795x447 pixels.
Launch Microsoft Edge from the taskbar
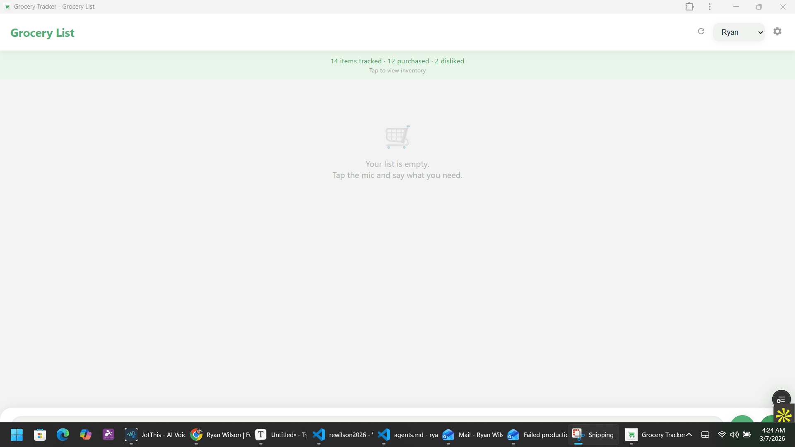[x=63, y=435]
